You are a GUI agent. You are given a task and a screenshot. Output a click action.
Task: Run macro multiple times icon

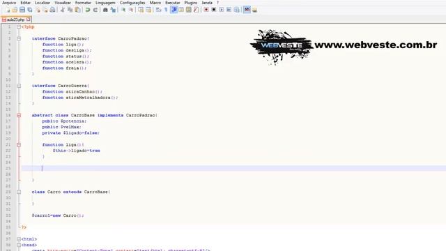pyautogui.click(x=229, y=10)
